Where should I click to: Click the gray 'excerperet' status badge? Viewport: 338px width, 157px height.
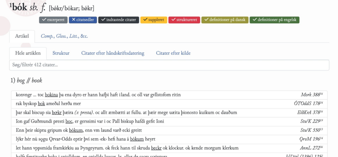click(x=53, y=20)
